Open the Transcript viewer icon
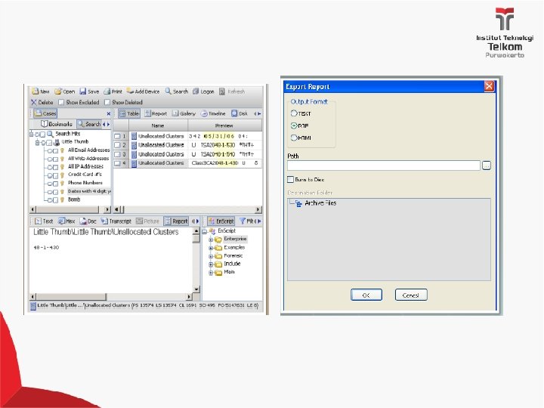The width and height of the screenshot is (544, 408). coord(104,221)
